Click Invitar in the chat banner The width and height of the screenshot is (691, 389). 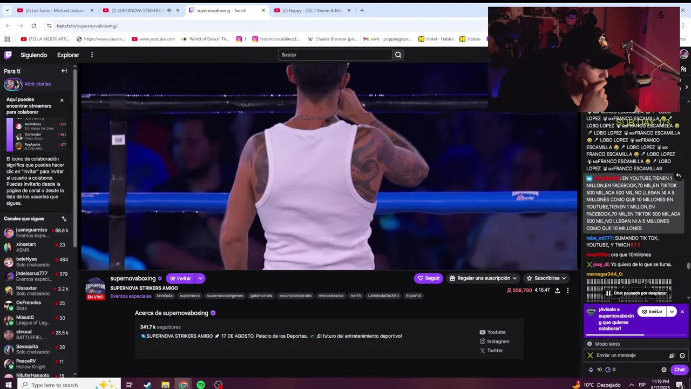(652, 312)
